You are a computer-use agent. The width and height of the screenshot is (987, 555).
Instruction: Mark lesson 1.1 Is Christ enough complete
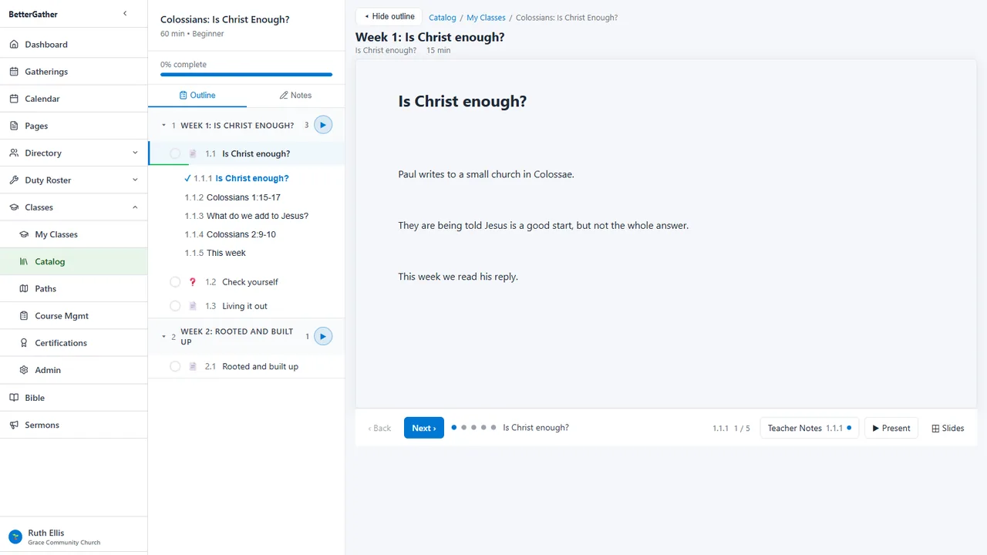point(175,153)
